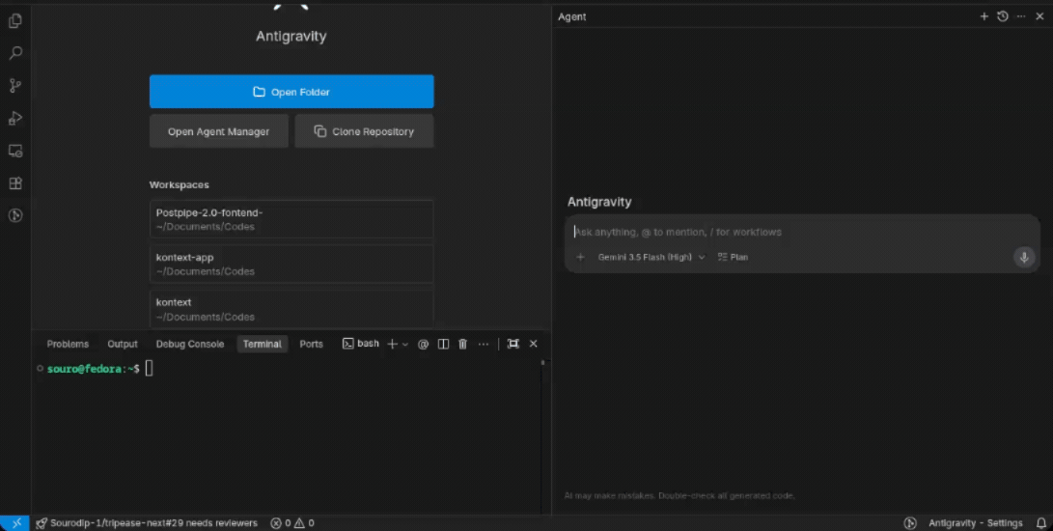The image size is (1053, 531).
Task: Click the microphone voice input icon
Action: [x=1024, y=258]
